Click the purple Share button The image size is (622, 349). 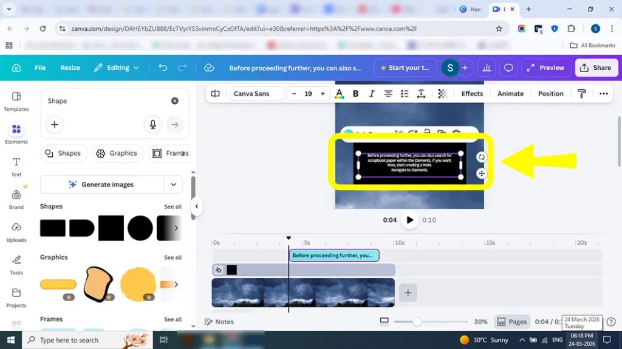tap(596, 67)
